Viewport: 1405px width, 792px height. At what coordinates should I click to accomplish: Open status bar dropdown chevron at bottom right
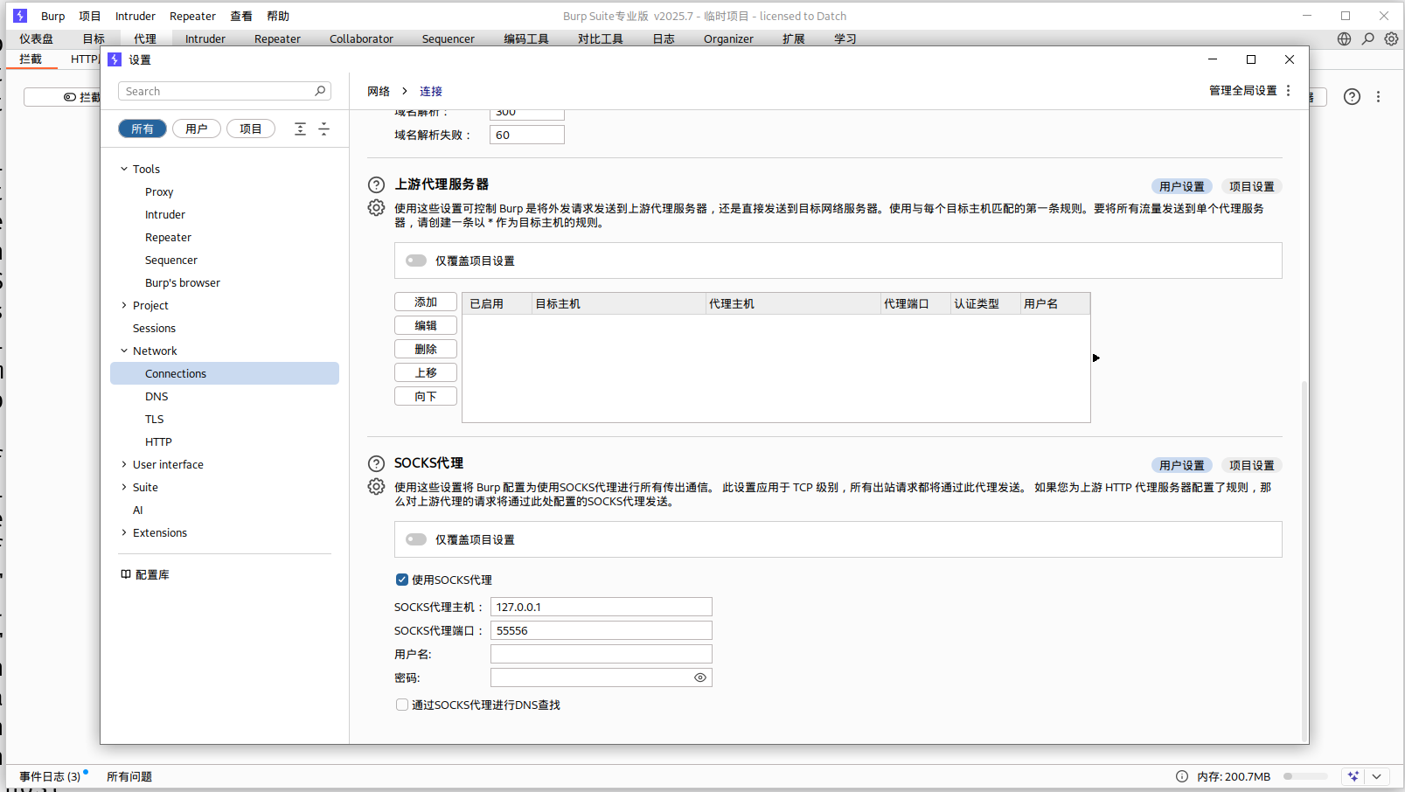(x=1377, y=776)
